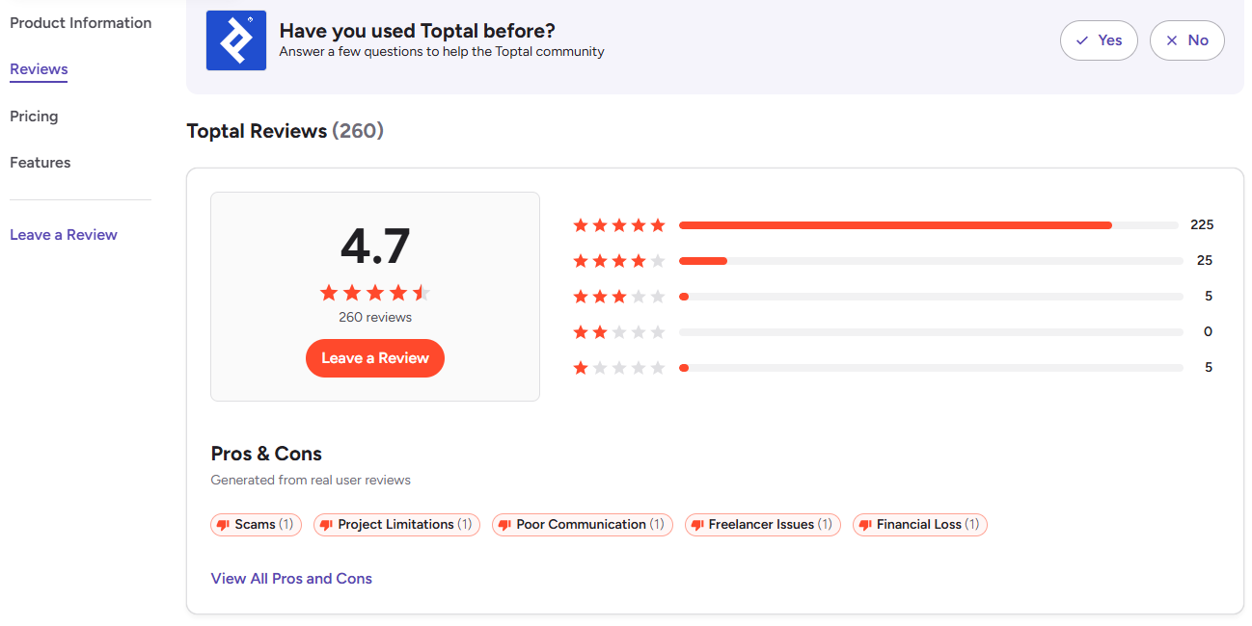
Task: Click the Yes button checkmark
Action: coord(1082,40)
